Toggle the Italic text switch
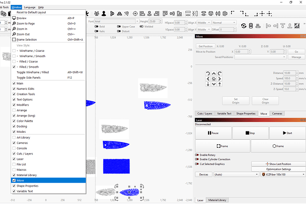This screenshot has width=306, height=204. pyautogui.click(x=96, y=31)
